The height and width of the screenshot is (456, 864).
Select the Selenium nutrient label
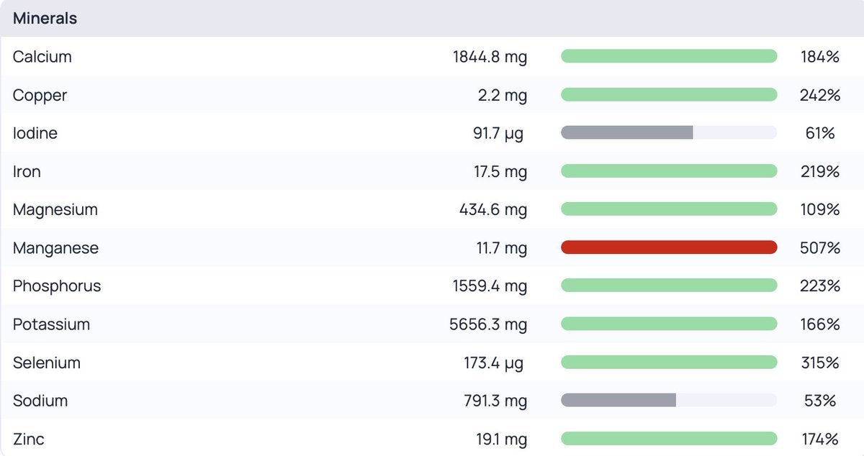click(47, 362)
